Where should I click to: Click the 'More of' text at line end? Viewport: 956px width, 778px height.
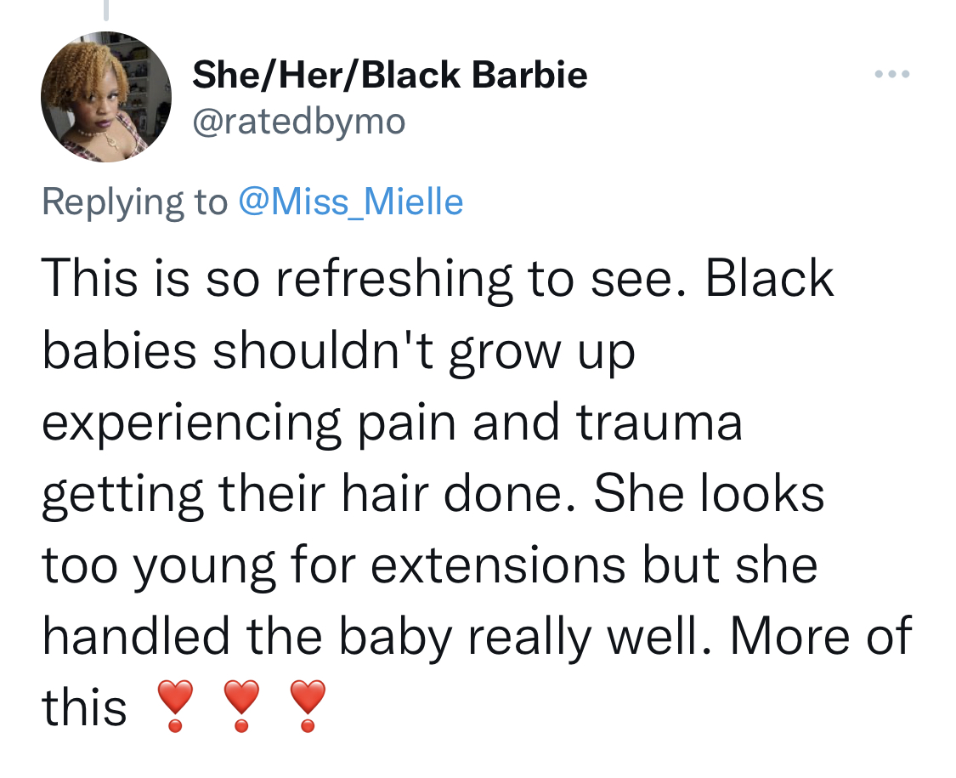[821, 636]
